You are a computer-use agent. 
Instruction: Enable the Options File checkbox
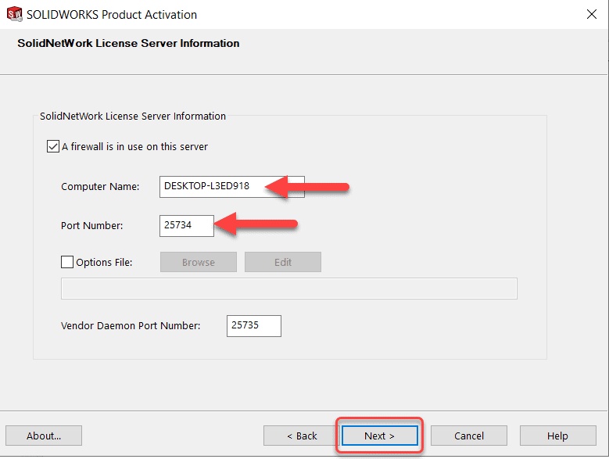67,262
